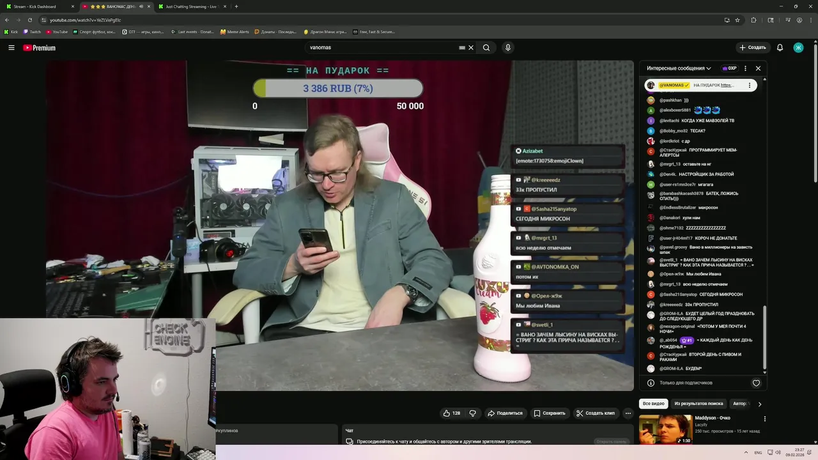Open Kick bookmark
This screenshot has width=818, height=460.
(x=12, y=31)
